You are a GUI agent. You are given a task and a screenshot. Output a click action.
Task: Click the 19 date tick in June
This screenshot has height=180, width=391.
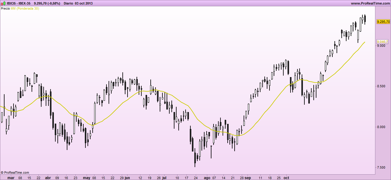[x=149, y=178]
